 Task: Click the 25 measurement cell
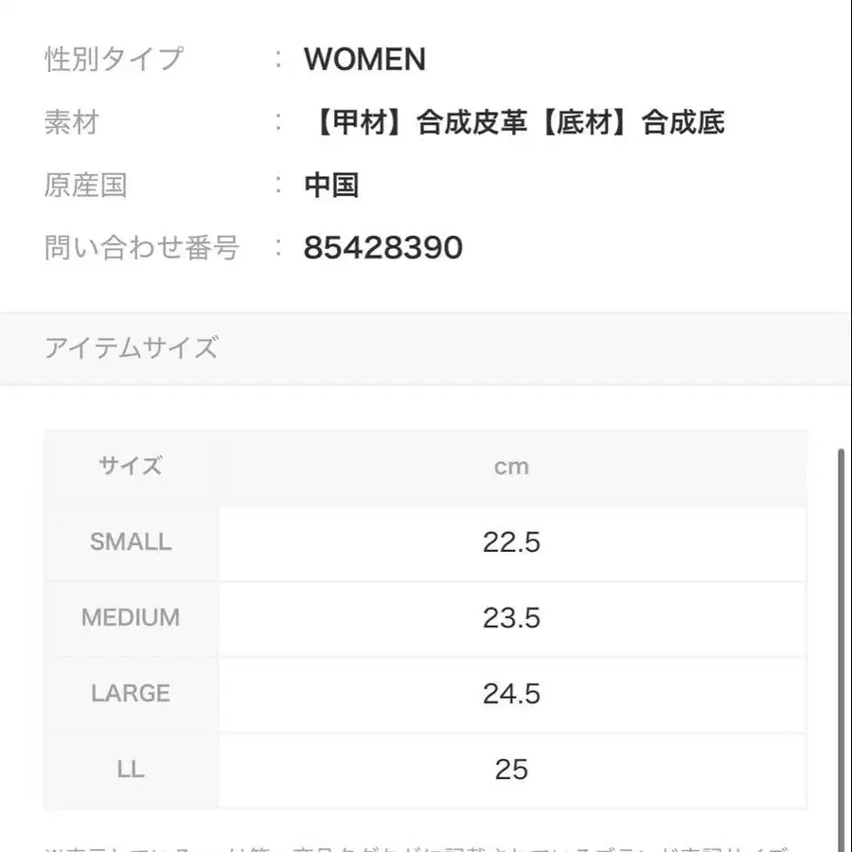click(x=511, y=770)
